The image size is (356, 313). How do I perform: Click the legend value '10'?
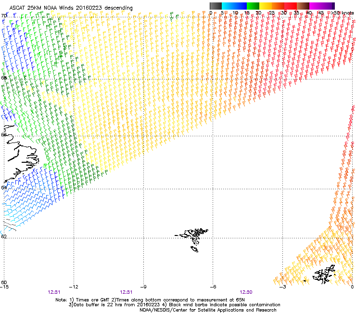[x=235, y=13]
